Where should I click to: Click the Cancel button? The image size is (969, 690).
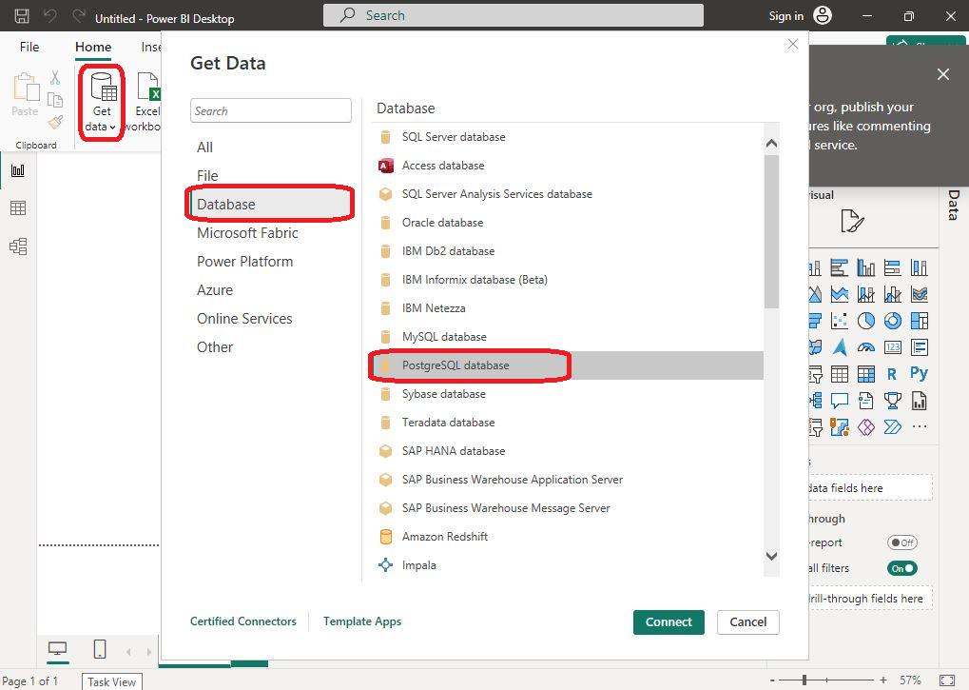point(747,622)
